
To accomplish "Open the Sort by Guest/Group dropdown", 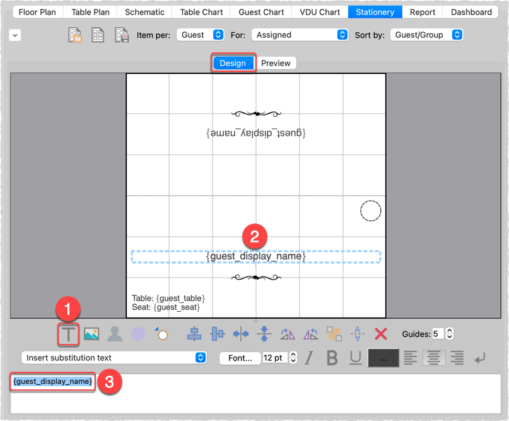I will pos(427,35).
